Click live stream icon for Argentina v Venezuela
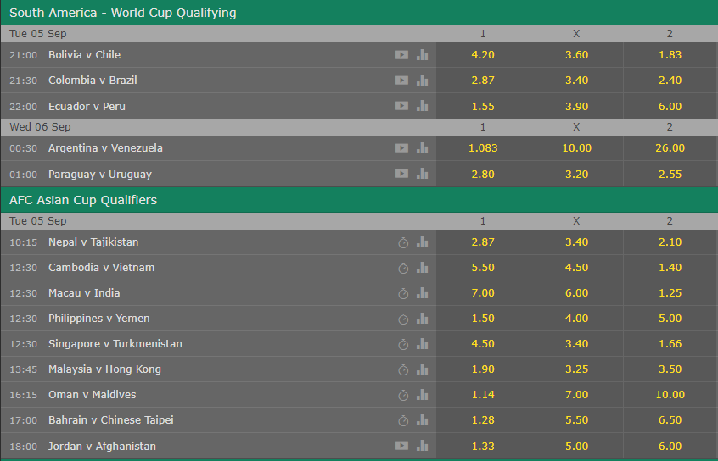This screenshot has height=461, width=718. click(x=401, y=148)
